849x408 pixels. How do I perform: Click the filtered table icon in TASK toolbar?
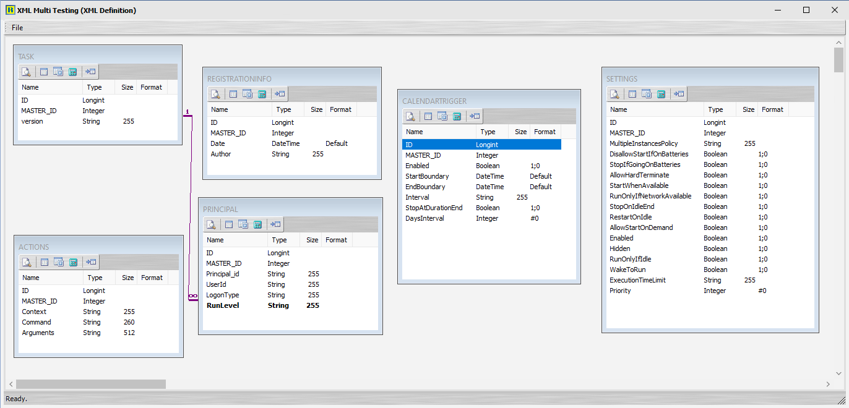58,72
